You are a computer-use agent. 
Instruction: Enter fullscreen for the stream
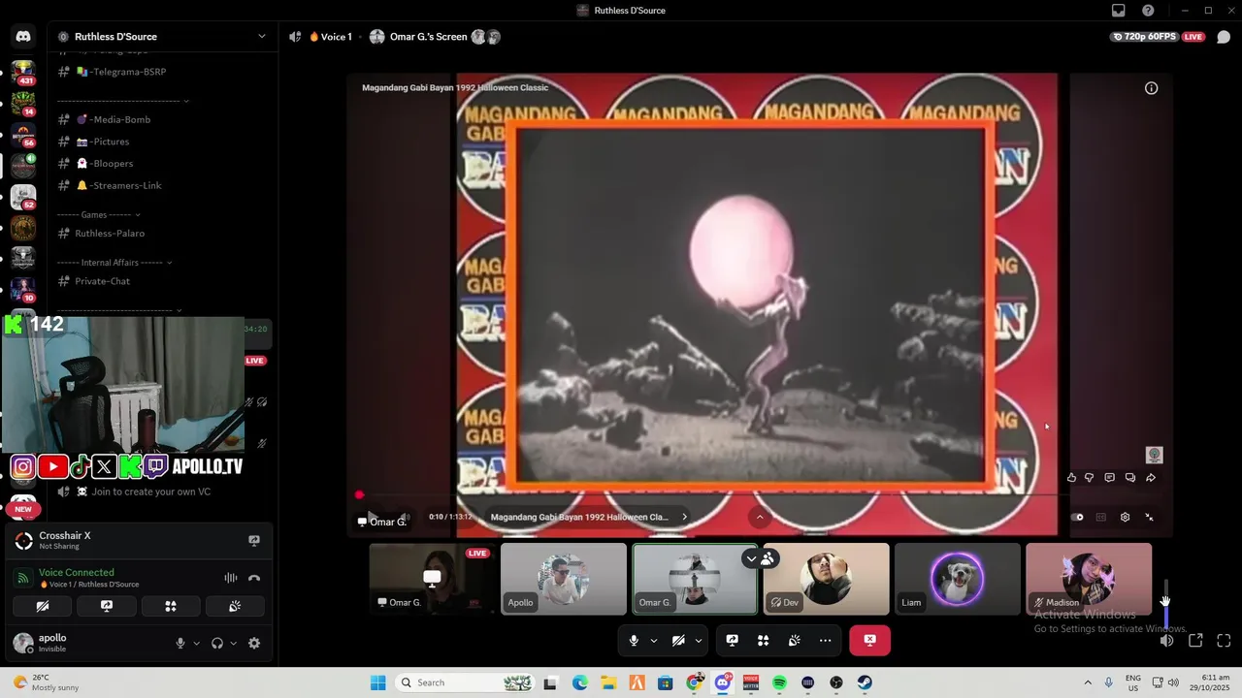(1224, 641)
